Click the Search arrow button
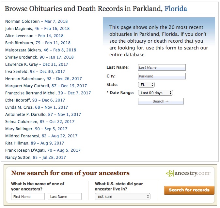This screenshot has height=208, width=220. click(161, 101)
